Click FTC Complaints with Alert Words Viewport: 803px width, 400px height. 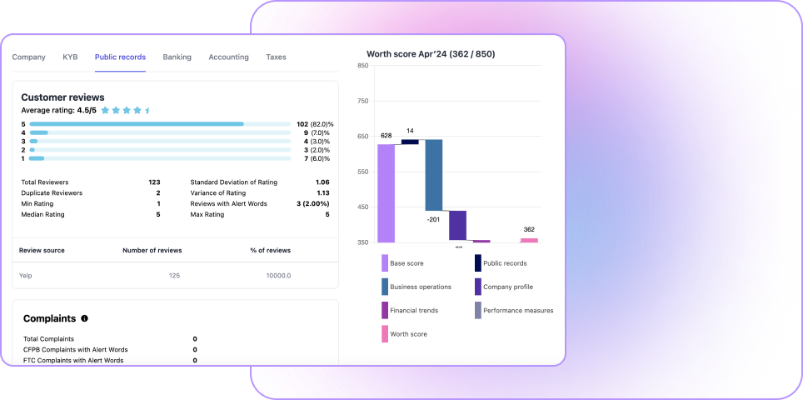click(74, 361)
